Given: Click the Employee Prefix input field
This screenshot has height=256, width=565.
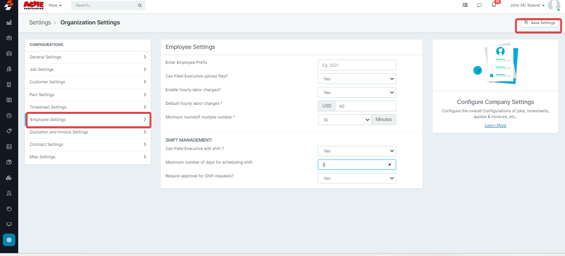Looking at the screenshot, I should point(357,65).
